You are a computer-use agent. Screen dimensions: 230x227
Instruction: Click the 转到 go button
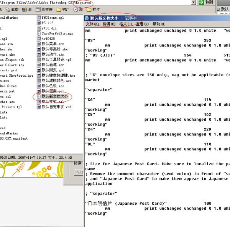206,2
